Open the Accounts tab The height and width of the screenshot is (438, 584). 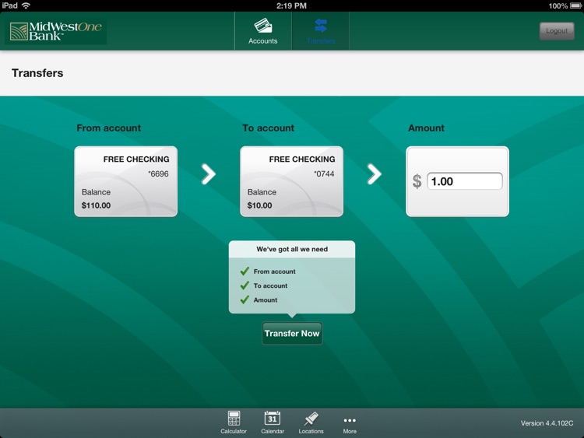(x=263, y=31)
